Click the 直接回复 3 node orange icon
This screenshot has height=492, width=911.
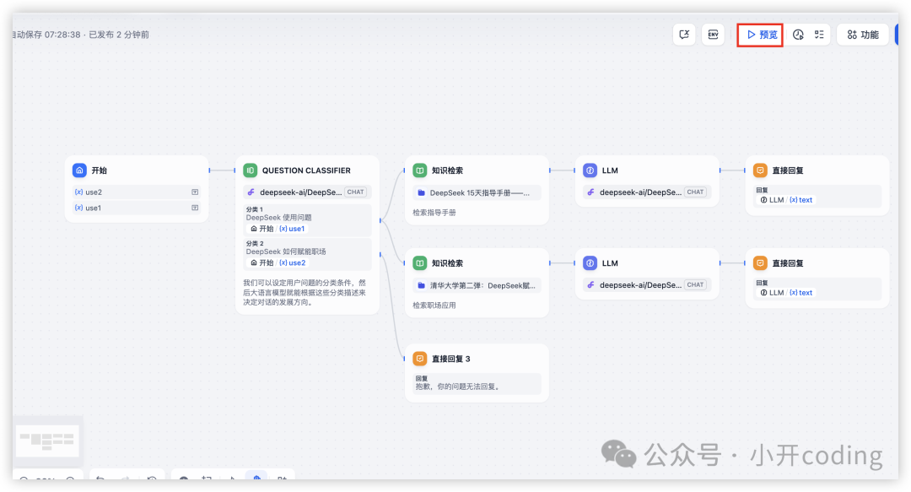420,359
